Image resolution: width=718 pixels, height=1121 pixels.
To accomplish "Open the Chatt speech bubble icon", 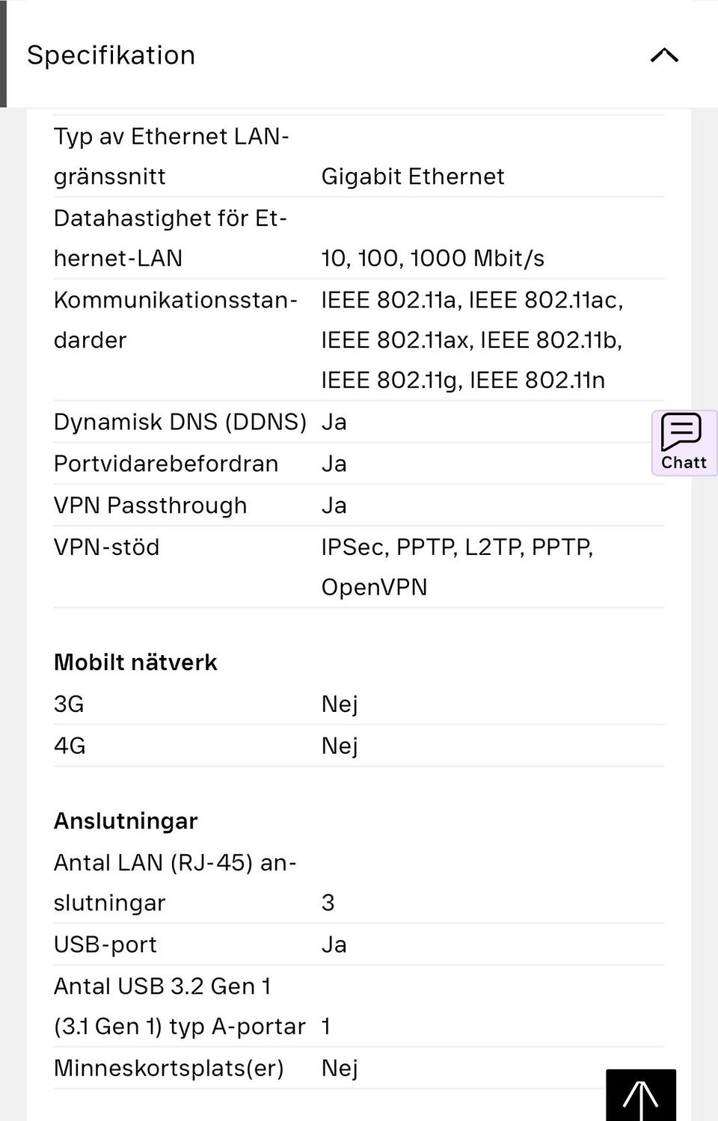I will [x=681, y=432].
